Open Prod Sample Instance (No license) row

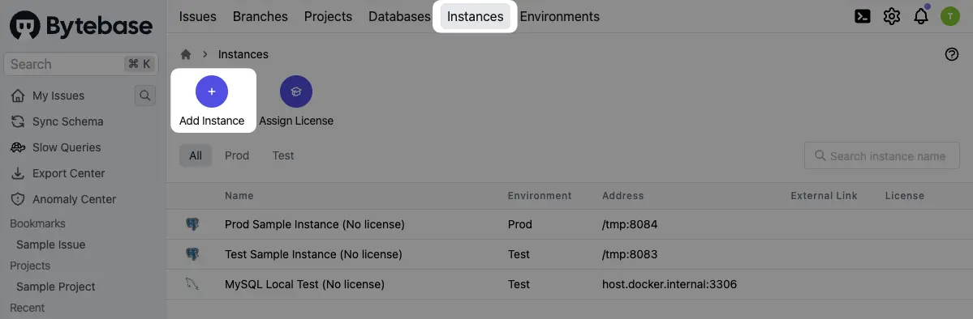tap(569, 224)
